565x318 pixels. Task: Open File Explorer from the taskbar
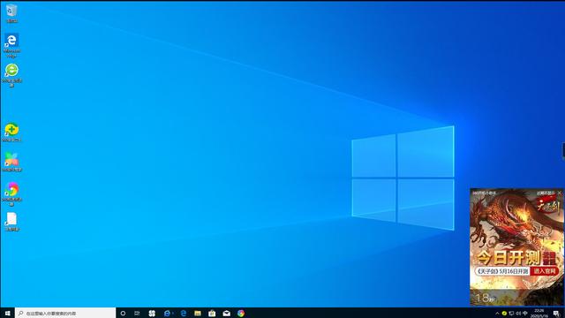tap(198, 314)
